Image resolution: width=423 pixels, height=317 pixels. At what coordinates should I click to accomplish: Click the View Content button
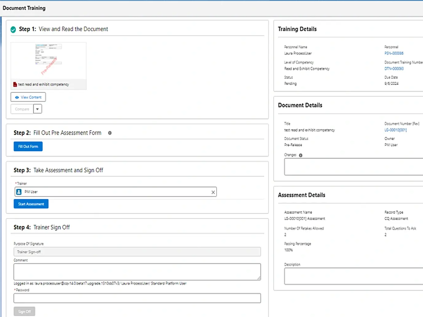click(x=28, y=97)
